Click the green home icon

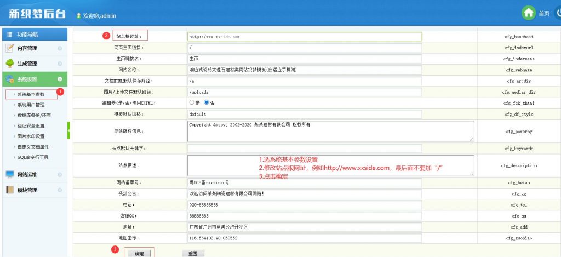pos(529,13)
